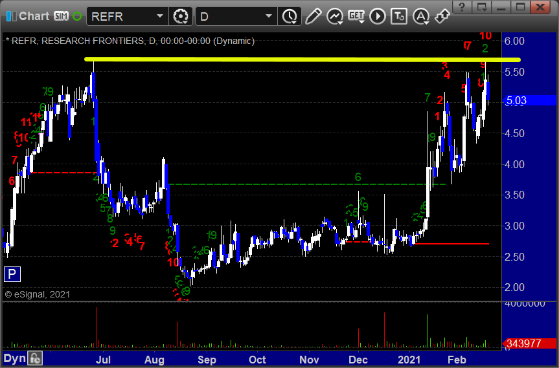Image resolution: width=559 pixels, height=368 pixels.
Task: Click the Sep date axis label
Action: click(x=207, y=360)
